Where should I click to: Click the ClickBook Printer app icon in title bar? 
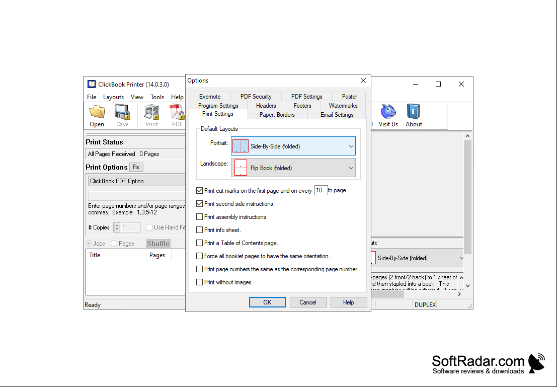coord(92,84)
